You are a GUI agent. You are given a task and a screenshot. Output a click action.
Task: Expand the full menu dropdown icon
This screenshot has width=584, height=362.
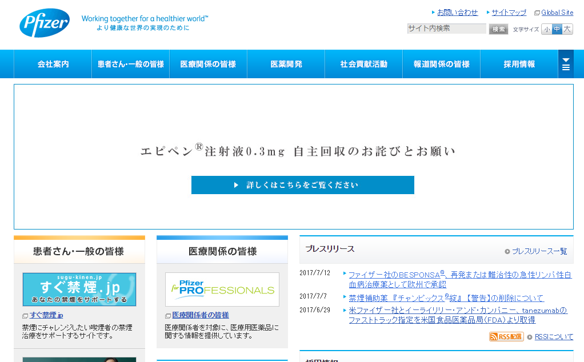pos(566,64)
